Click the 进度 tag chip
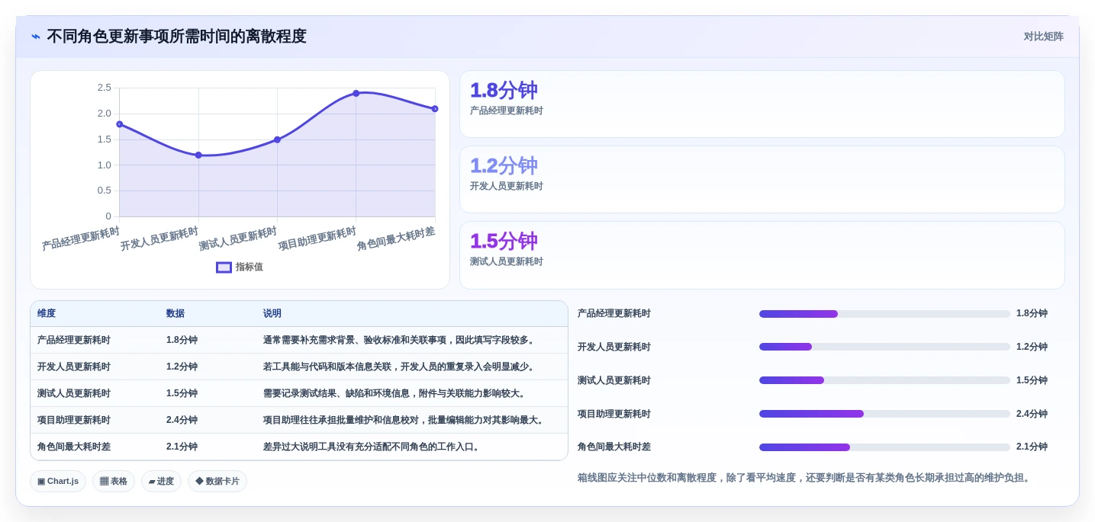 click(161, 482)
